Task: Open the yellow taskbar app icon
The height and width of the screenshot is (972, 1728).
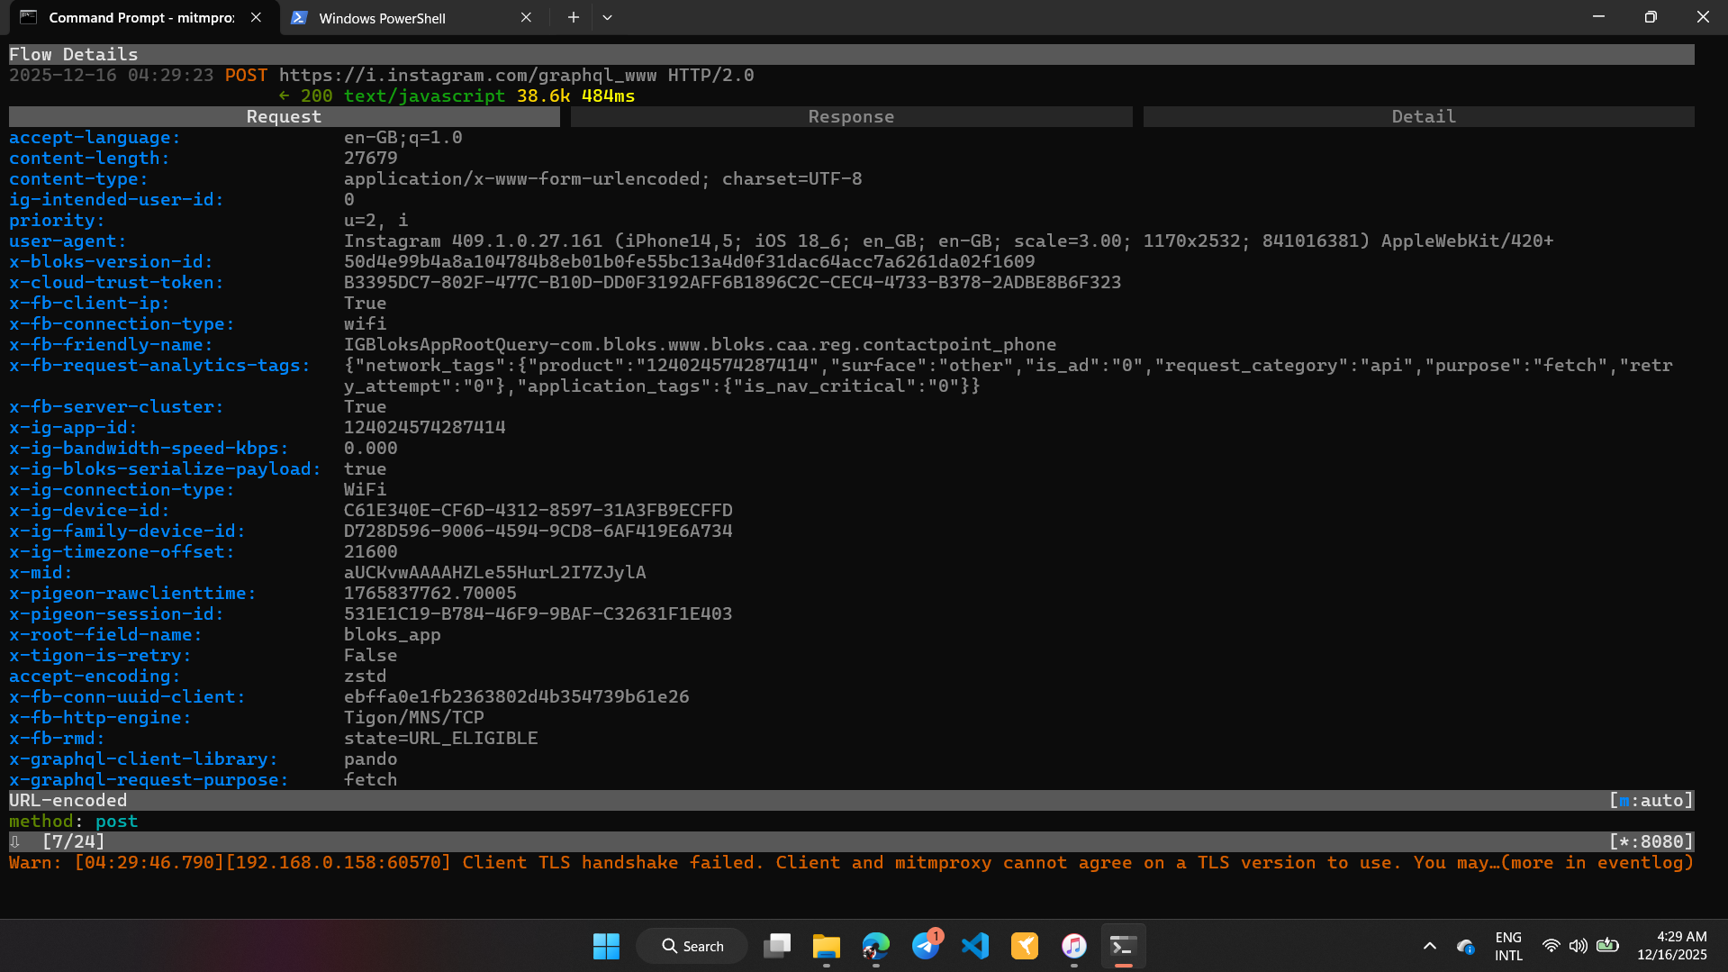Action: pyautogui.click(x=1025, y=946)
